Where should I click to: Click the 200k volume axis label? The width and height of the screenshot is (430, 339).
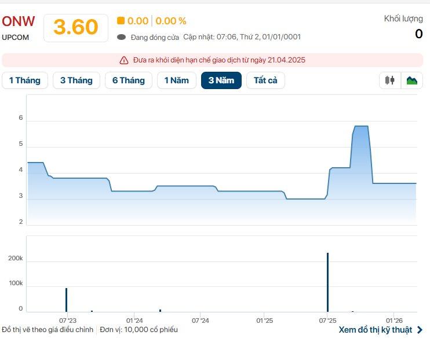[16, 258]
